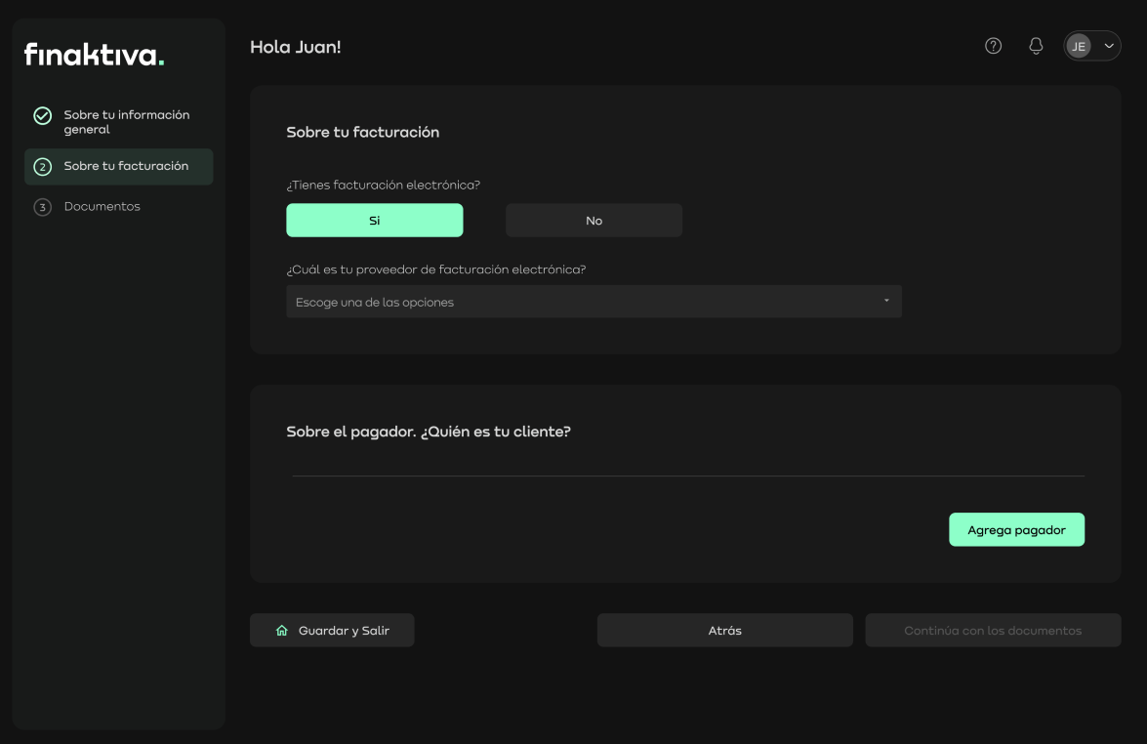This screenshot has width=1147, height=744.
Task: Choose Si for electronic invoicing
Action: (375, 221)
